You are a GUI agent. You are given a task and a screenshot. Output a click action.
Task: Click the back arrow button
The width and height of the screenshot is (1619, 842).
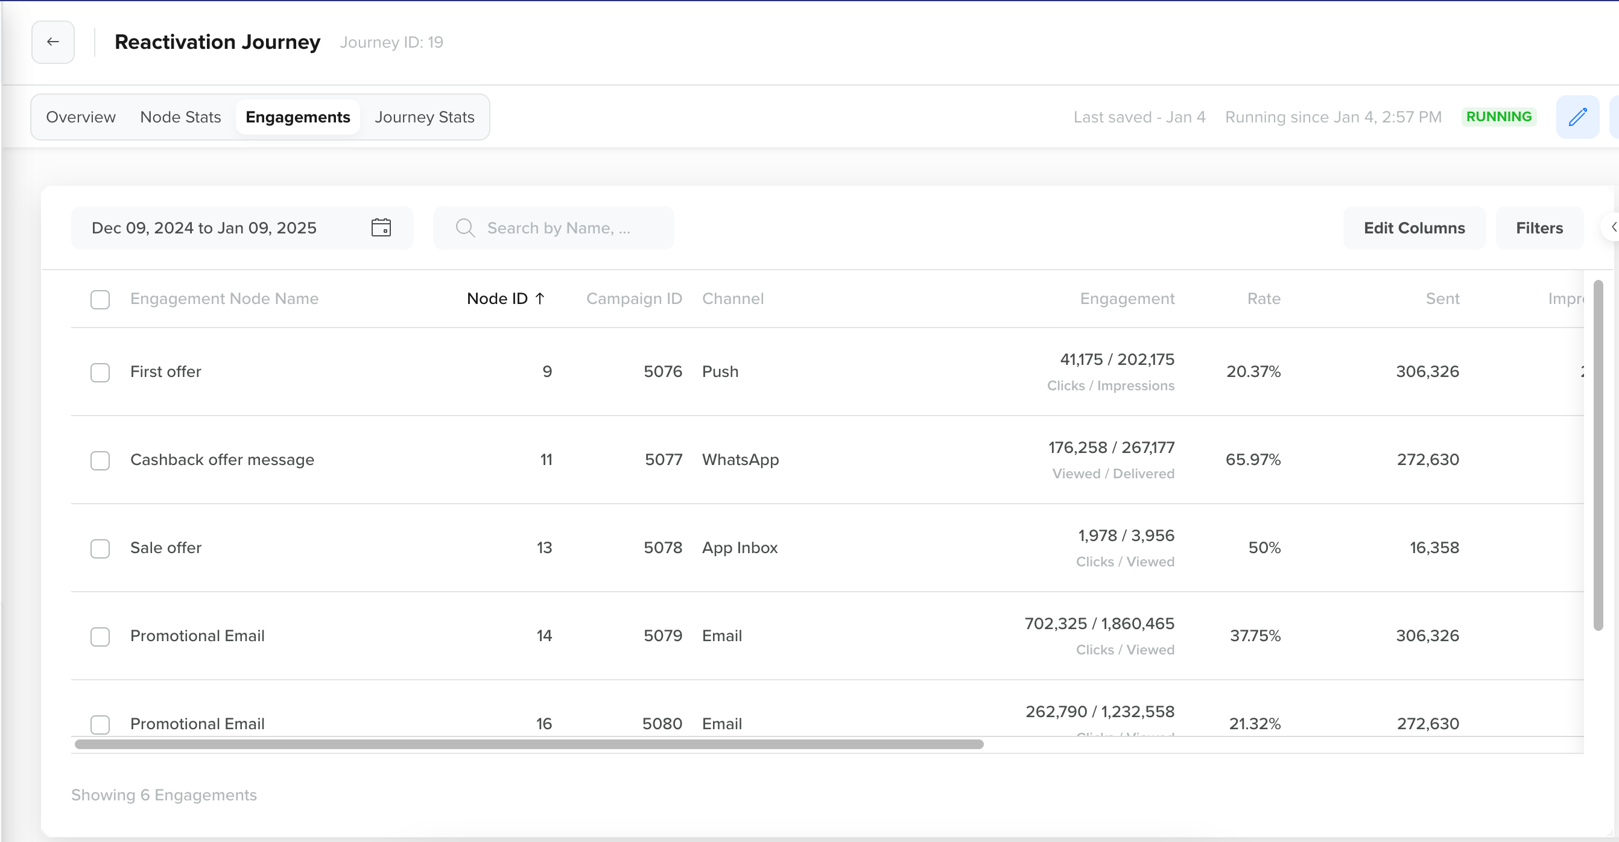tap(53, 42)
